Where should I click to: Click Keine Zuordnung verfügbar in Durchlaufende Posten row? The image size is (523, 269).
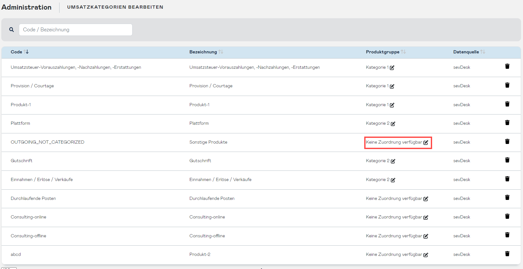[x=394, y=198]
